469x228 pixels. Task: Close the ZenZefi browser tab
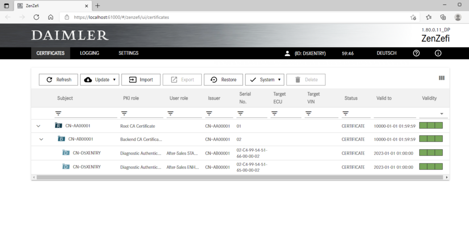click(87, 6)
